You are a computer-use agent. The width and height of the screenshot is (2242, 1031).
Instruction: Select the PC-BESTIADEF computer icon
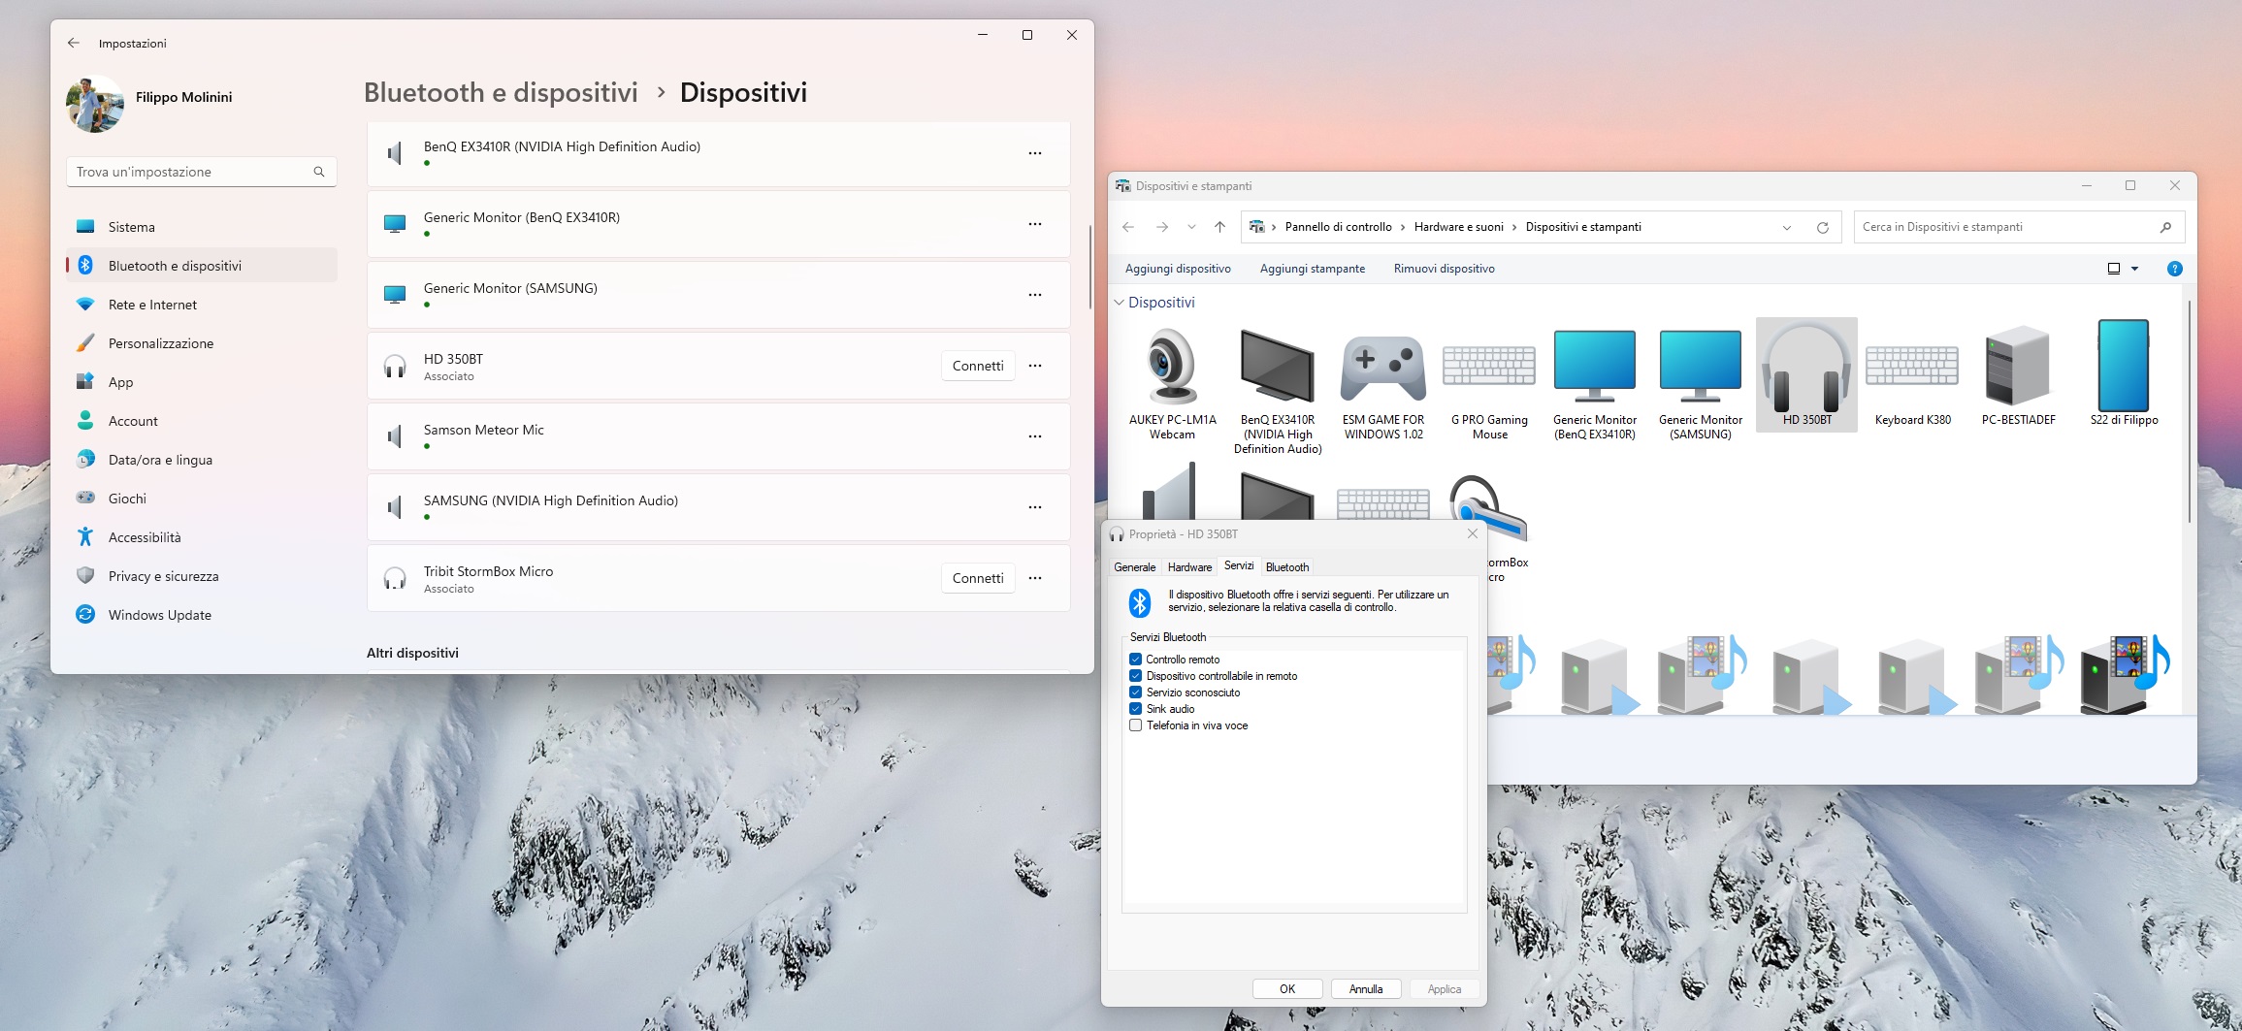point(2018,375)
